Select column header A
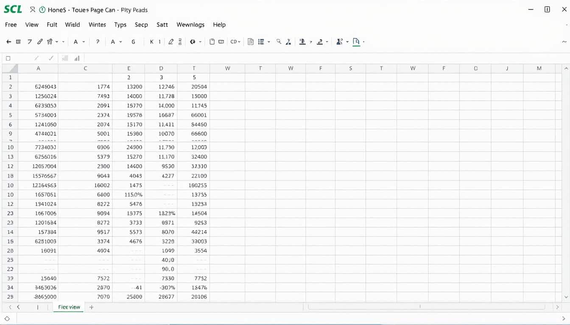Viewport: 570px width, 325px height. (38, 68)
